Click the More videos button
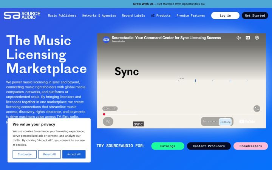The image size is (272, 170). coord(217,121)
